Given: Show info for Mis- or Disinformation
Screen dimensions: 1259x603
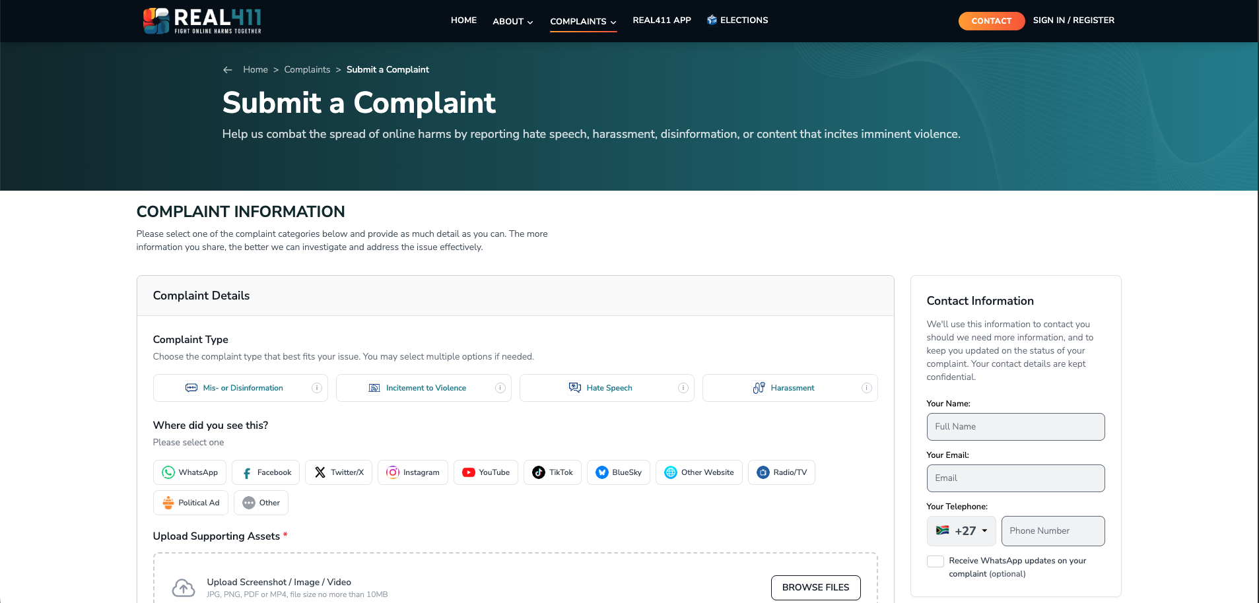Looking at the screenshot, I should tap(317, 388).
